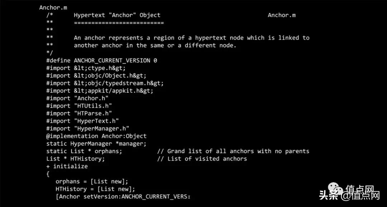The width and height of the screenshot is (387, 207).
Task: Click the '@implementation Anchor:Object' line
Action: pos(96,136)
